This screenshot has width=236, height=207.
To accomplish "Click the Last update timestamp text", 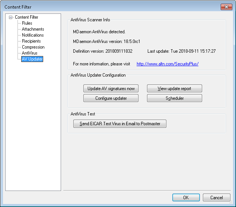I will 182,51.
